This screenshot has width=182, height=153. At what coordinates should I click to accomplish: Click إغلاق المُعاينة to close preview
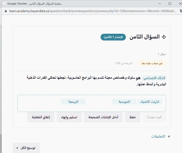[x=41, y=117]
